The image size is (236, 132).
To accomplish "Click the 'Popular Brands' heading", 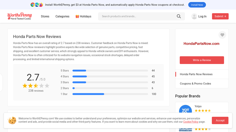I will pos(188,96).
